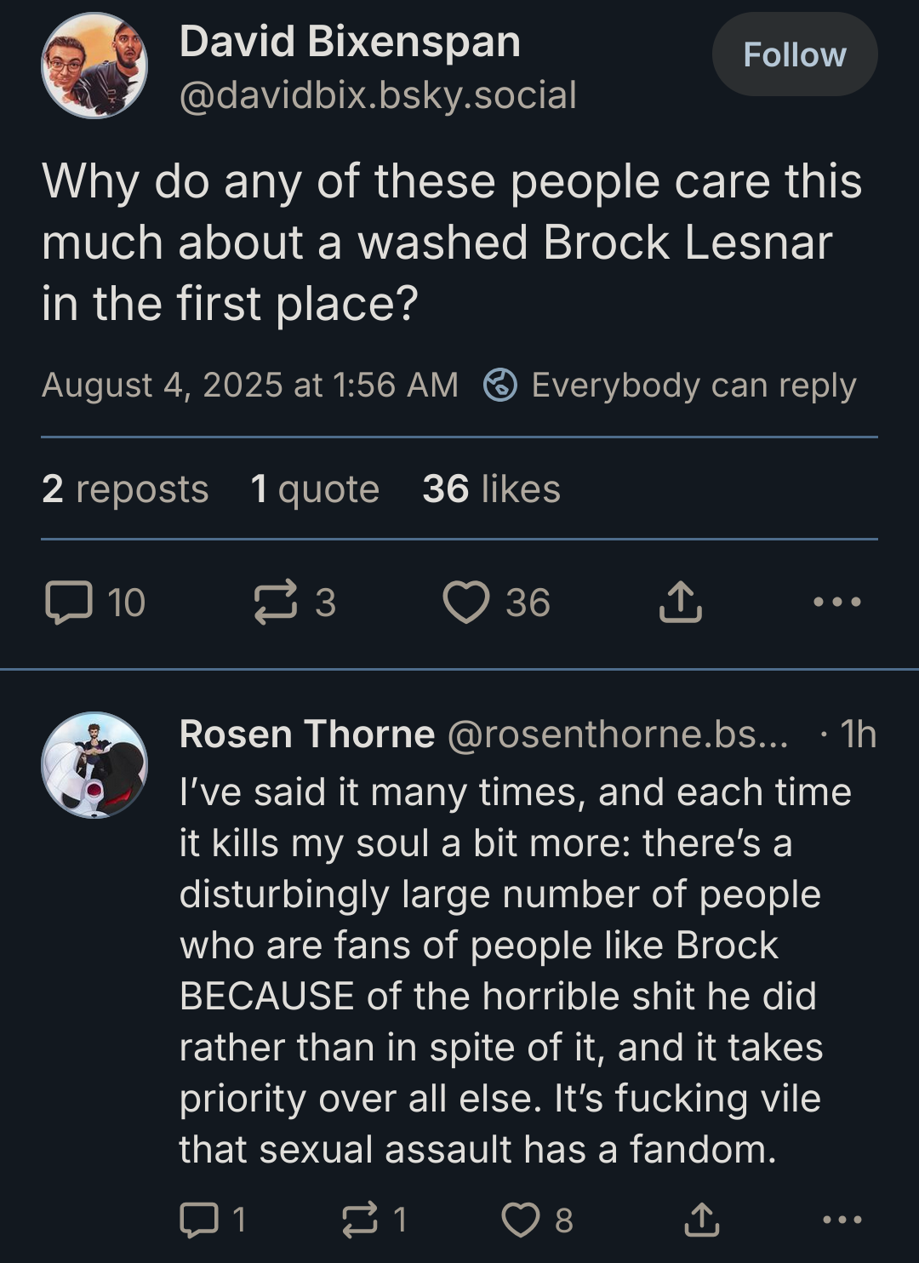
Task: Open David Bixenspan's profile avatar
Action: [x=94, y=66]
